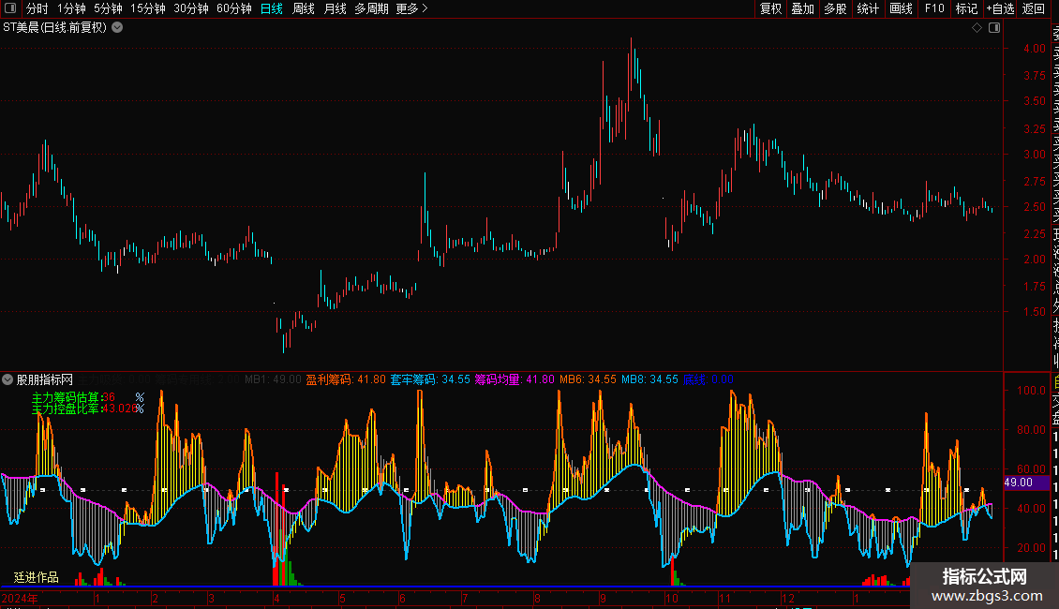This screenshot has width=1059, height=609.
Task: Select the 60分钟 period tab
Action: coord(233,8)
